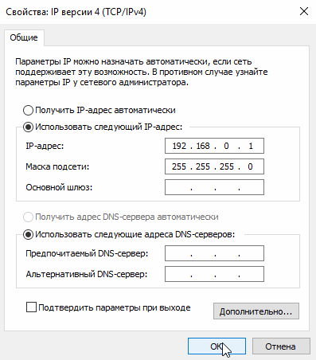
Task: Click the disabled automatic DNS server radio
Action: [x=28, y=217]
